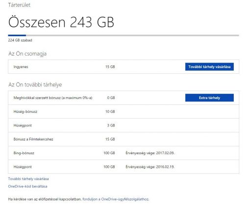Select the Ingyenes 15 GB plan row

(123, 67)
